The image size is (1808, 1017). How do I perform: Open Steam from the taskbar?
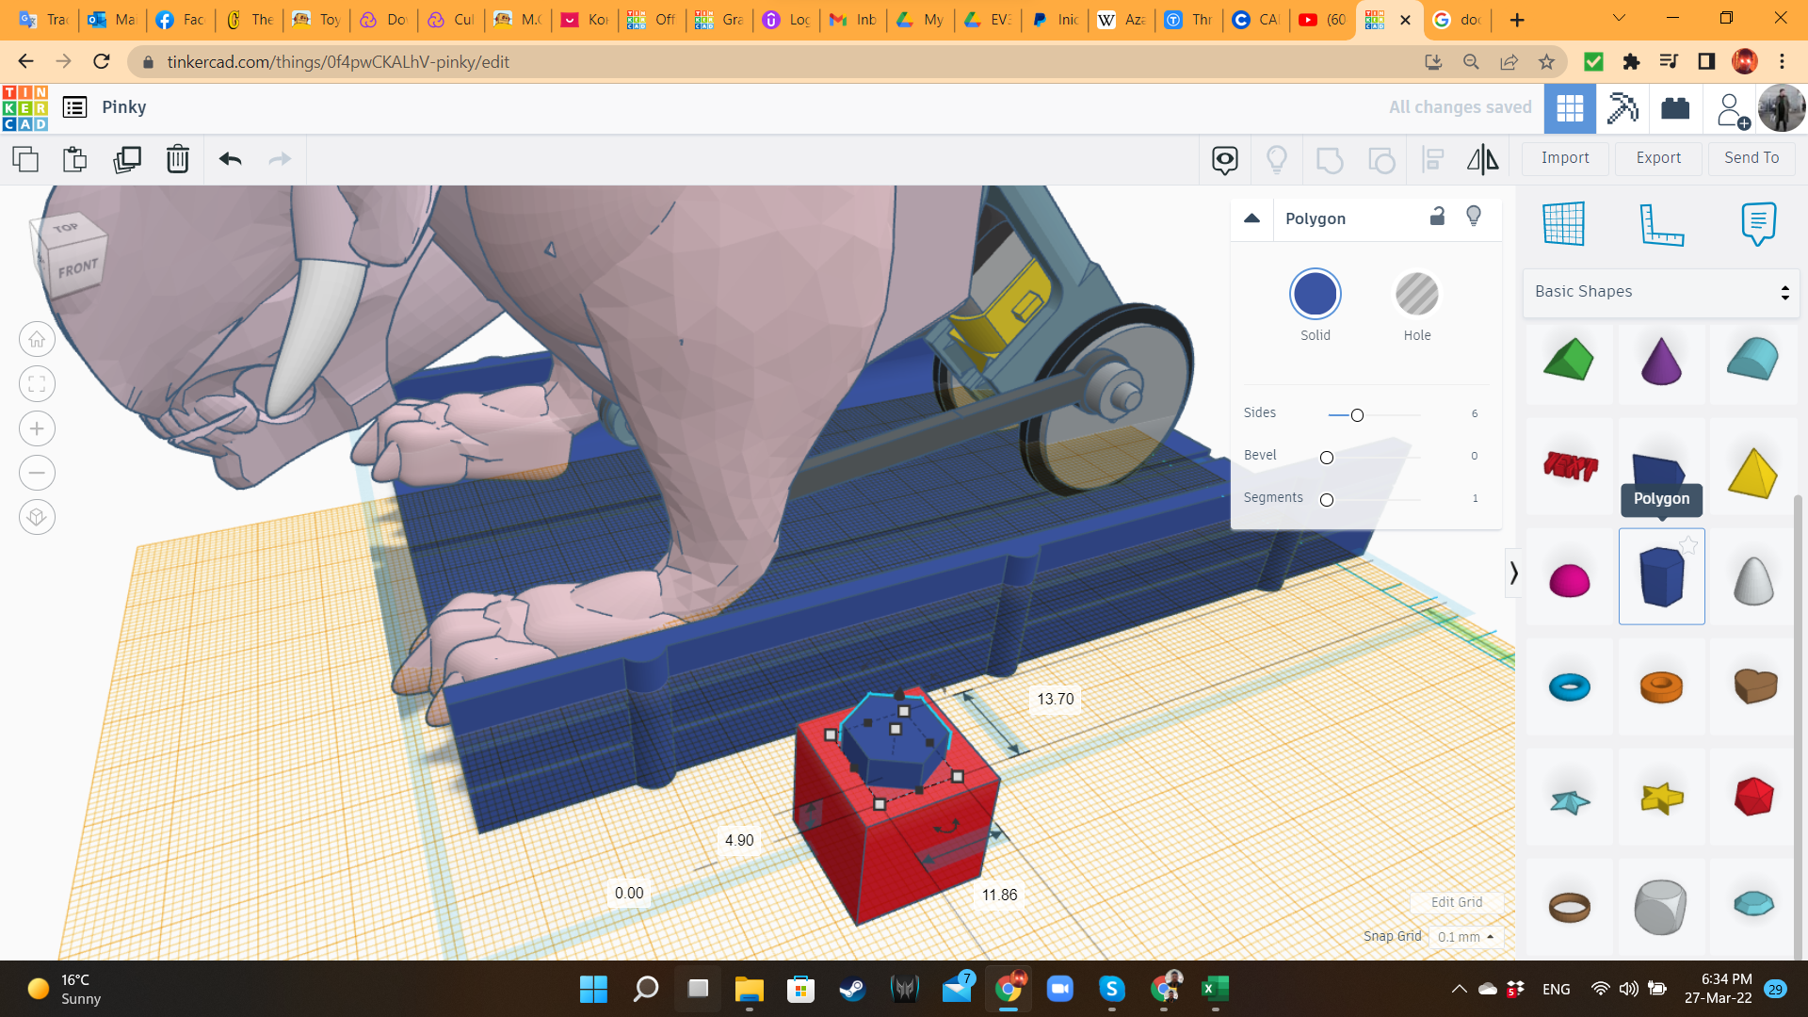pos(852,989)
